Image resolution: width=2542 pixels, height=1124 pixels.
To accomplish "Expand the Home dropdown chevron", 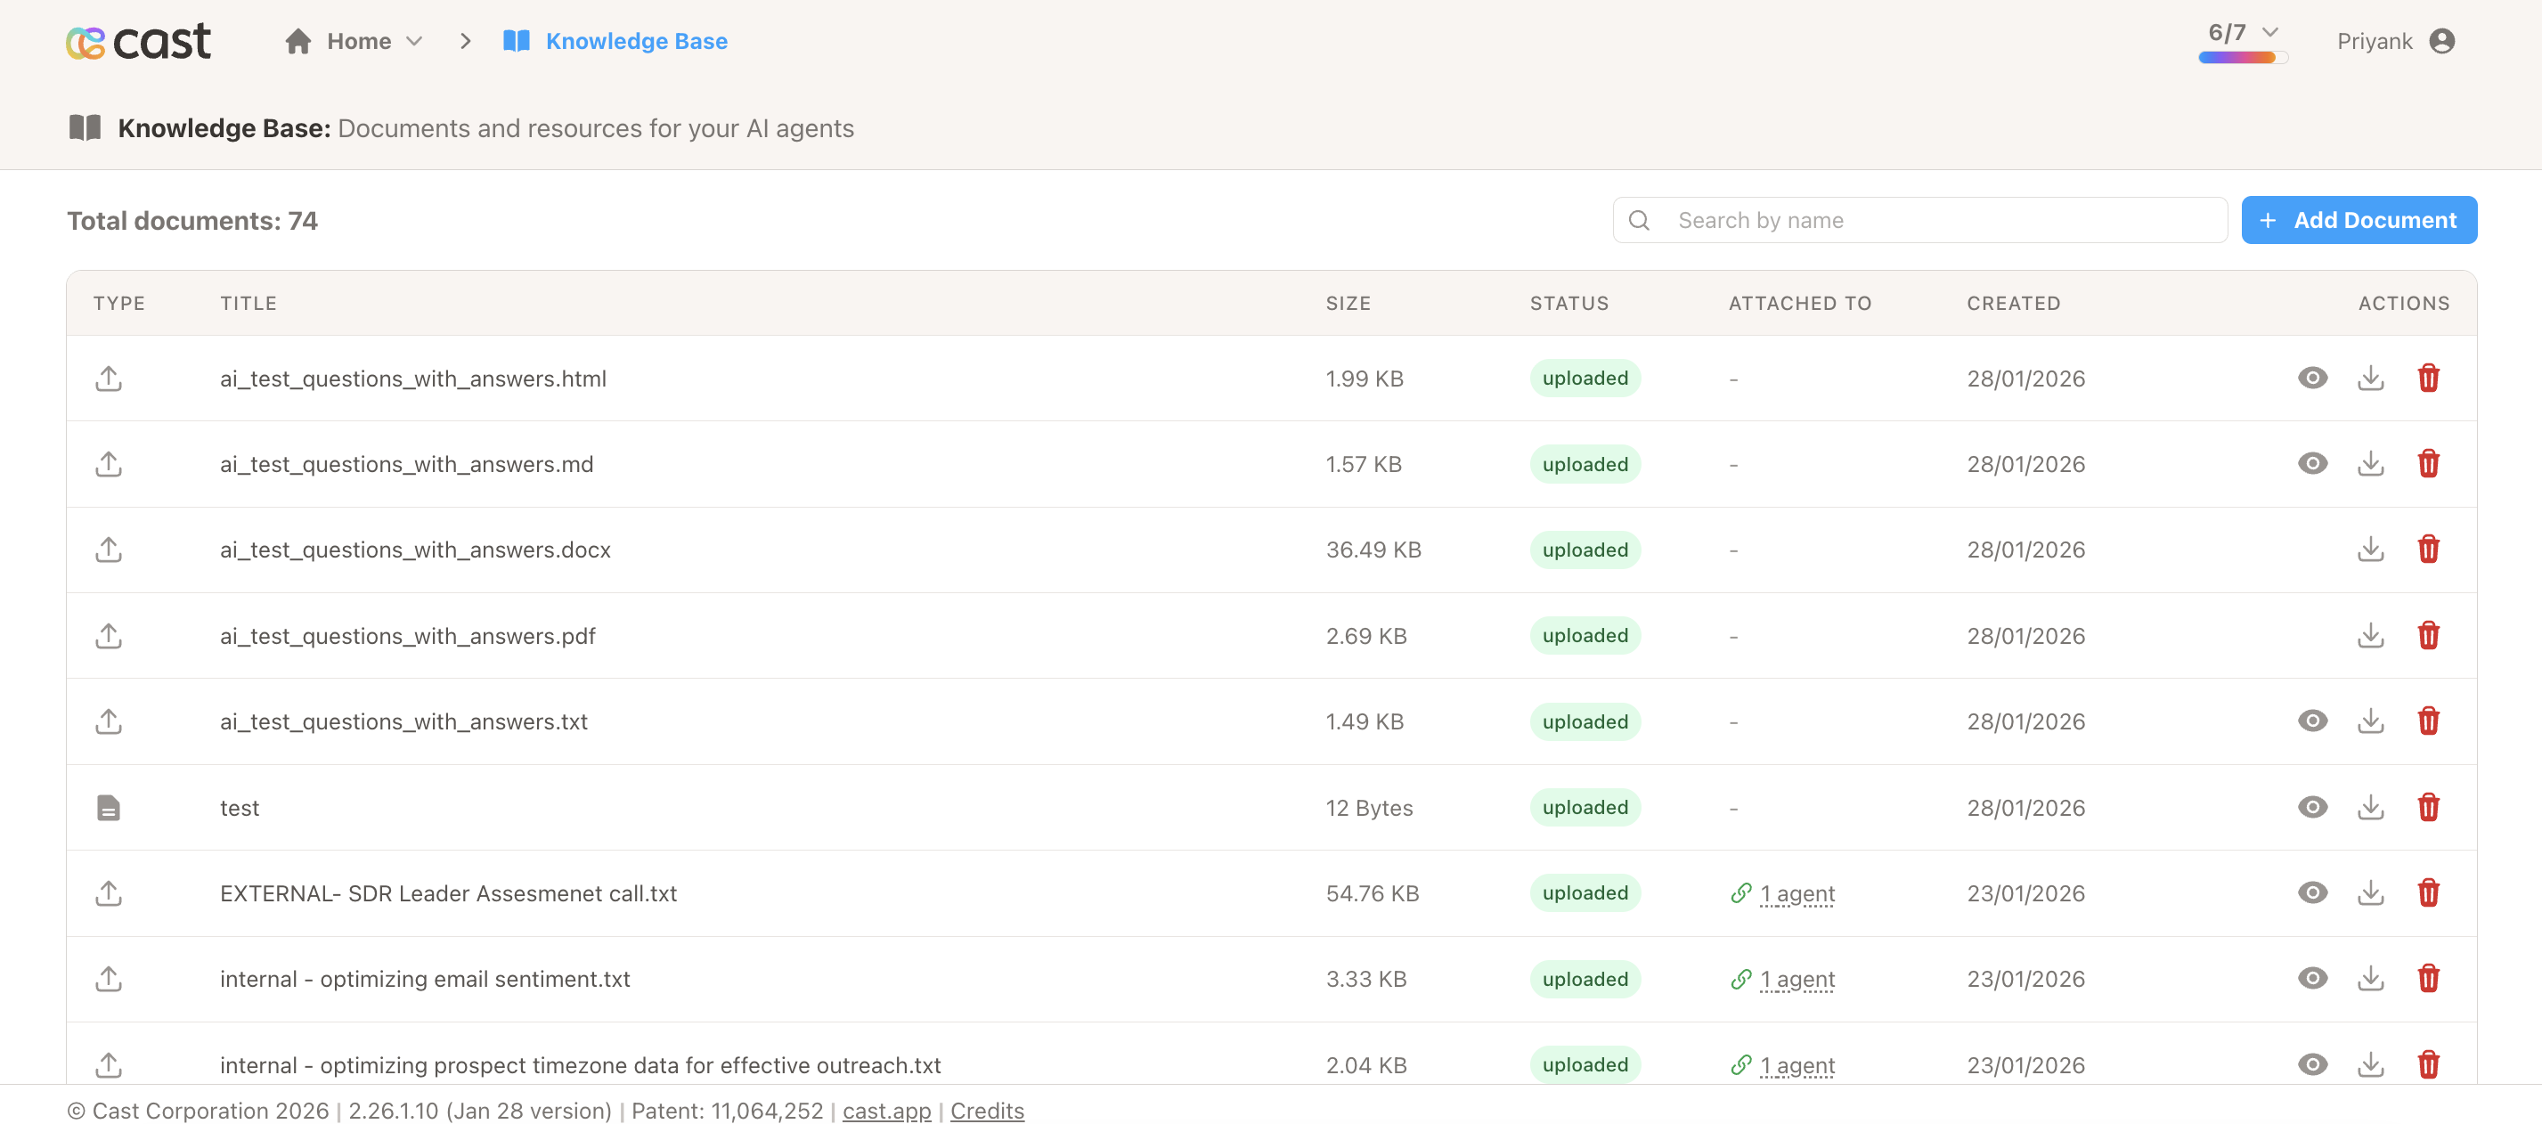I will 414,42.
